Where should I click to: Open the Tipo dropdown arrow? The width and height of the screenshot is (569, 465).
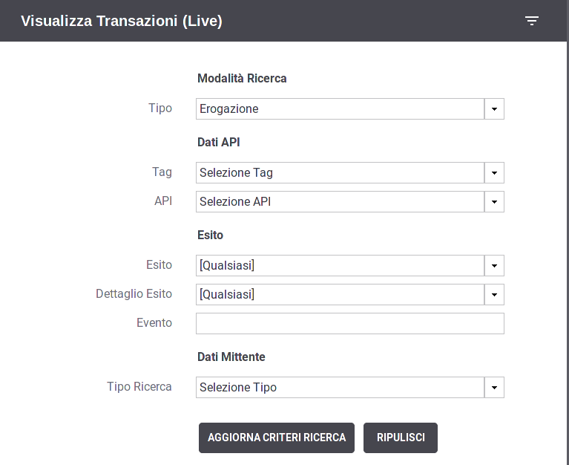[494, 108]
